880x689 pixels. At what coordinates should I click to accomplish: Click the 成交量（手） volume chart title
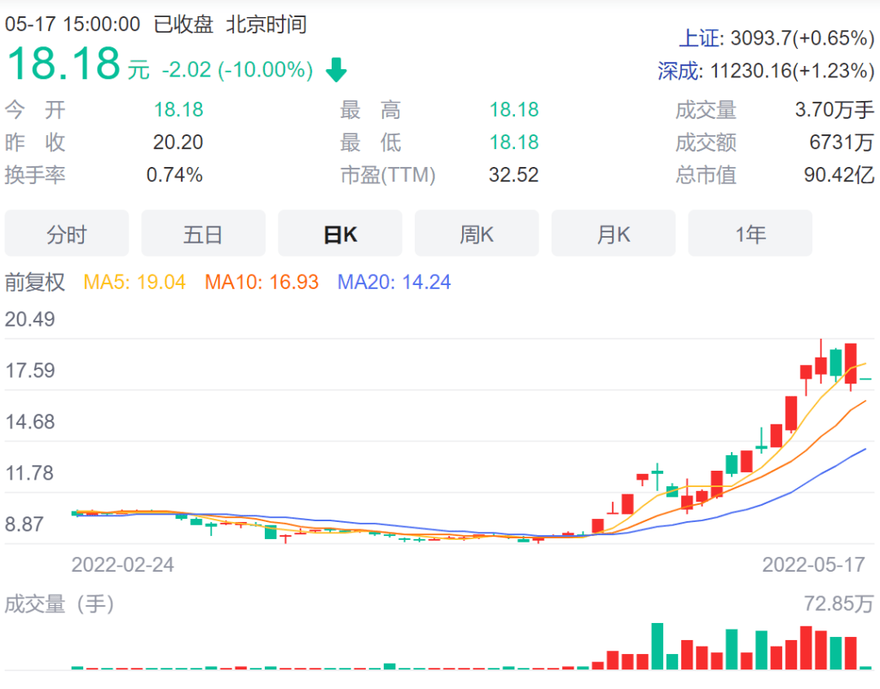[59, 604]
